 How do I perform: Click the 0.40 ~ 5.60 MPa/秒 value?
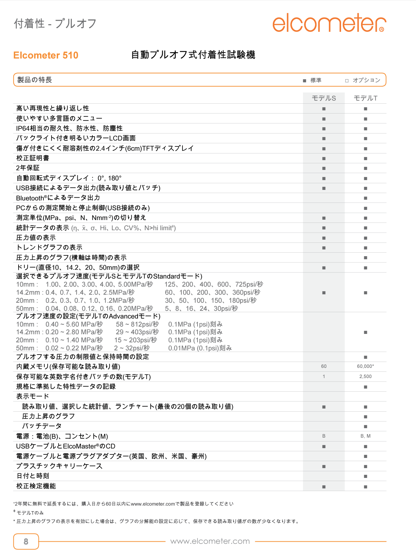pyautogui.click(x=74, y=324)
